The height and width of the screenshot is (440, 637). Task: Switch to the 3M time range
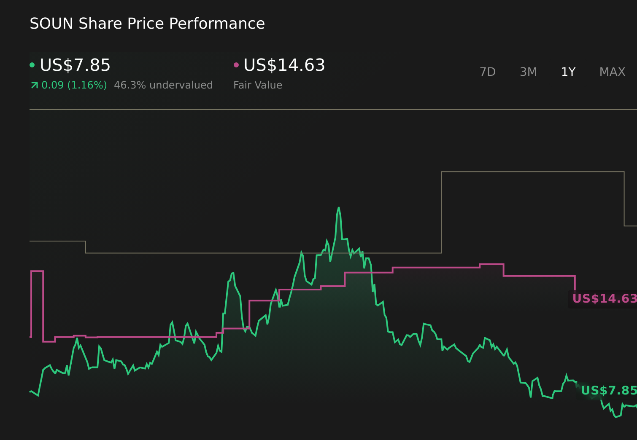[528, 72]
